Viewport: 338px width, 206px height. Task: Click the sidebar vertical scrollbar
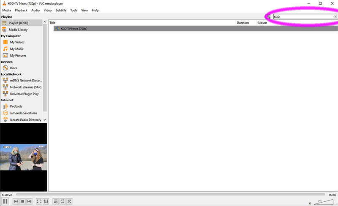(45, 68)
